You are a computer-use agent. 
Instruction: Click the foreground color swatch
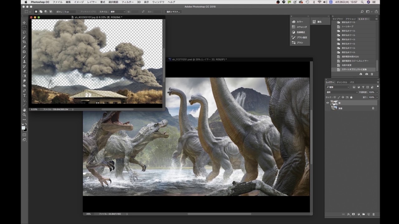point(23,128)
